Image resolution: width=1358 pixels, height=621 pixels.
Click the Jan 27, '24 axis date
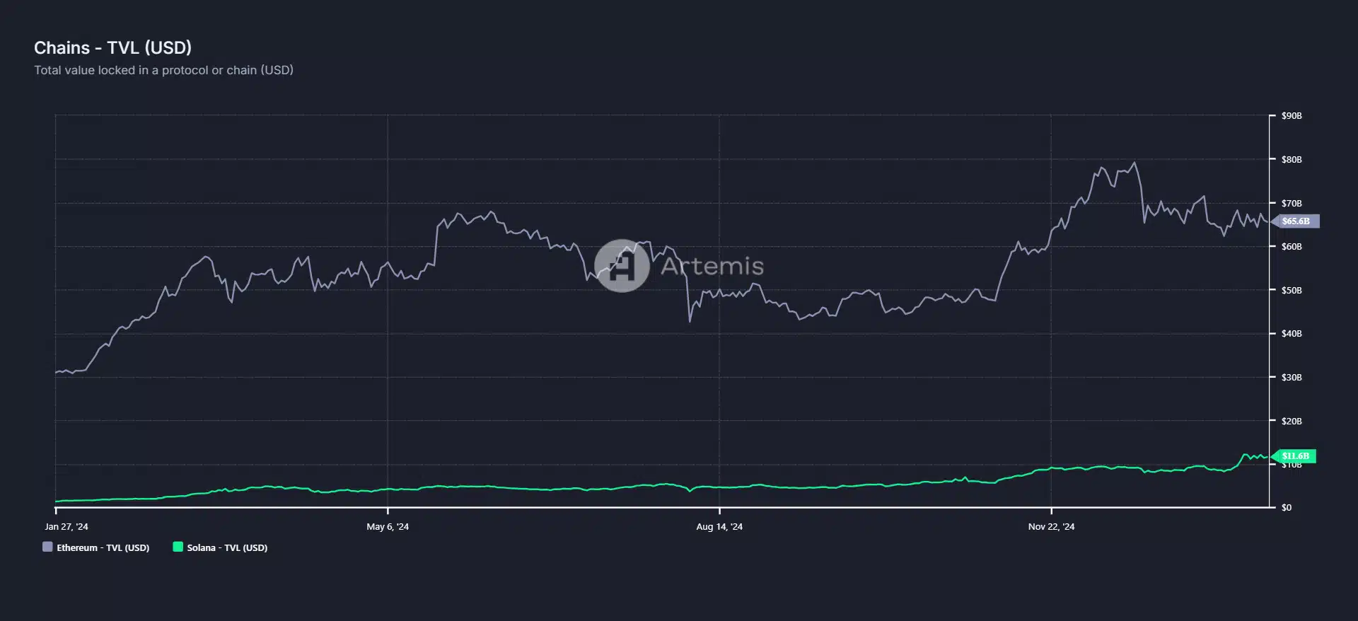[66, 526]
